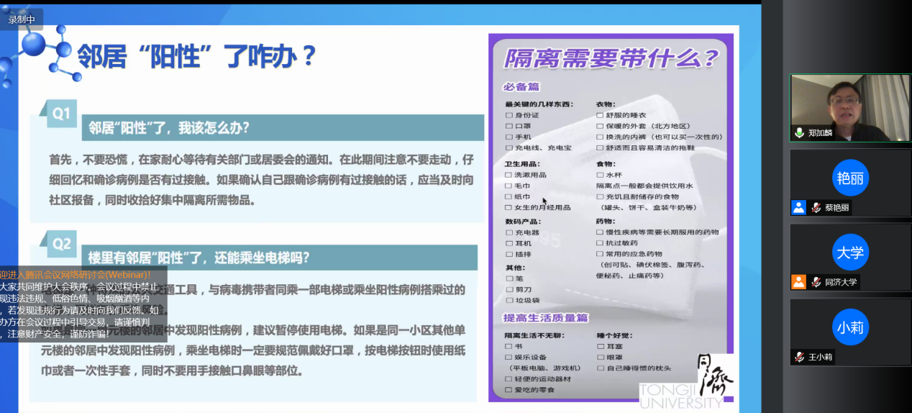The width and height of the screenshot is (912, 413).
Task: Click the Webinar welcome notice overlay
Action: (x=83, y=304)
